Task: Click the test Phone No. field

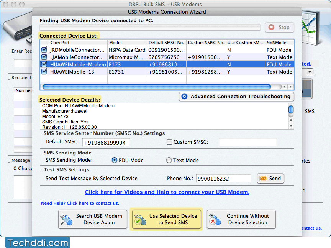Action: [x=224, y=179]
